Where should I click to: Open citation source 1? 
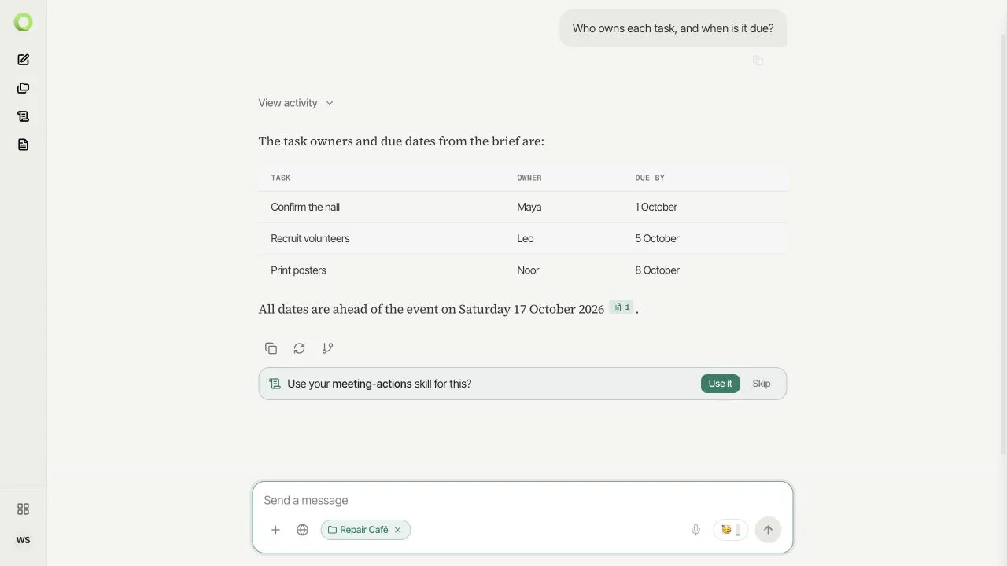pyautogui.click(x=622, y=307)
